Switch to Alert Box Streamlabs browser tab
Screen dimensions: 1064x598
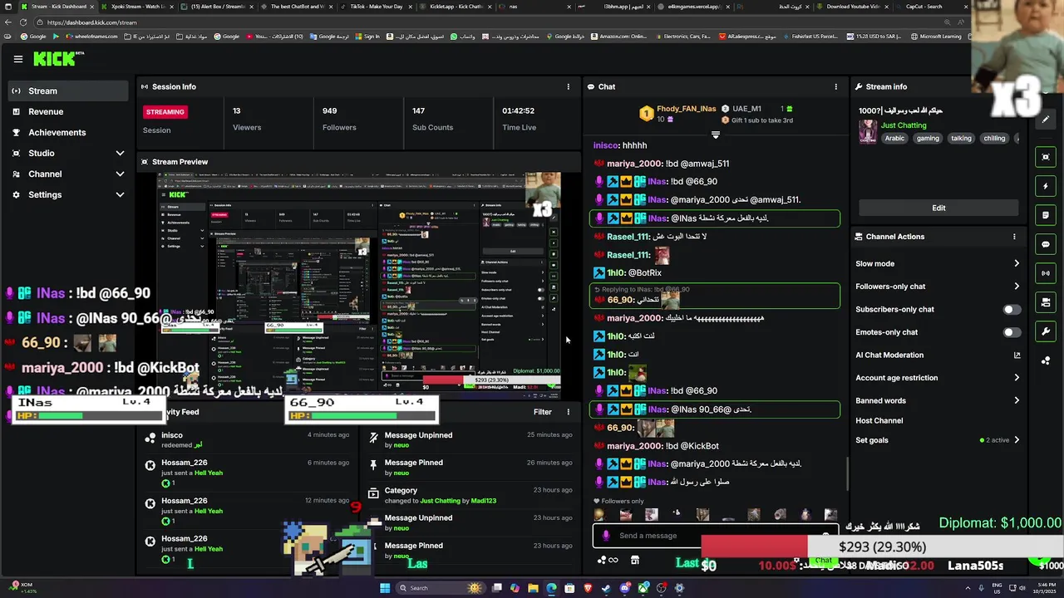click(216, 7)
